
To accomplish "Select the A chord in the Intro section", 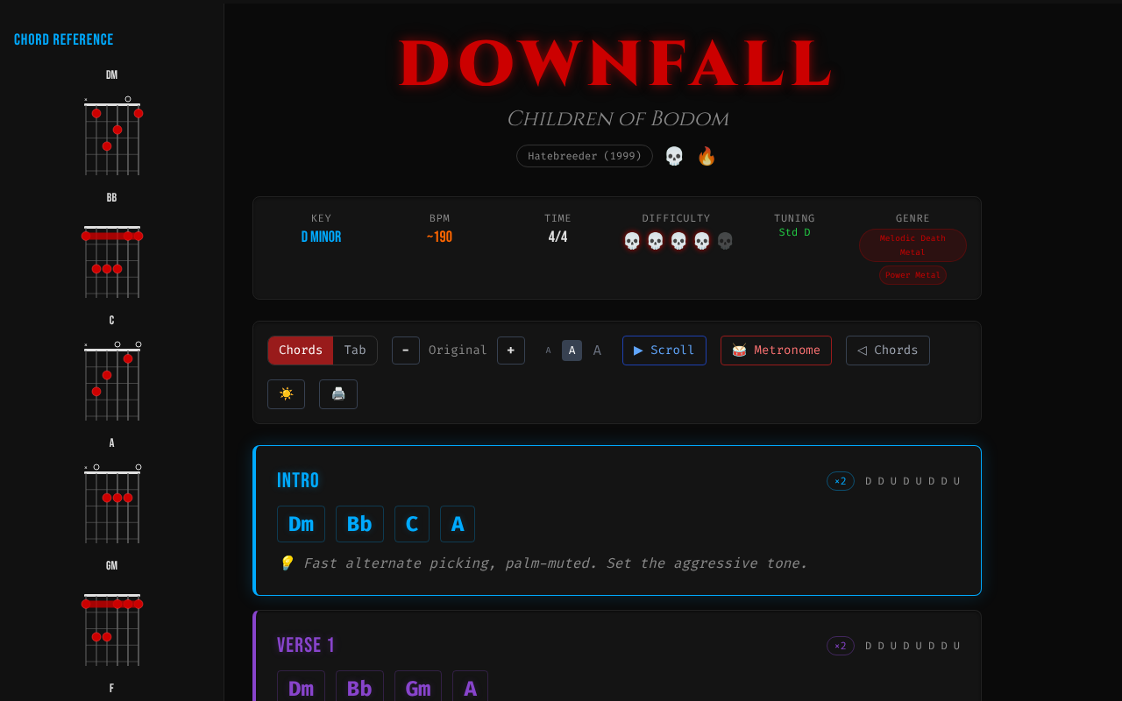I will 457,523.
